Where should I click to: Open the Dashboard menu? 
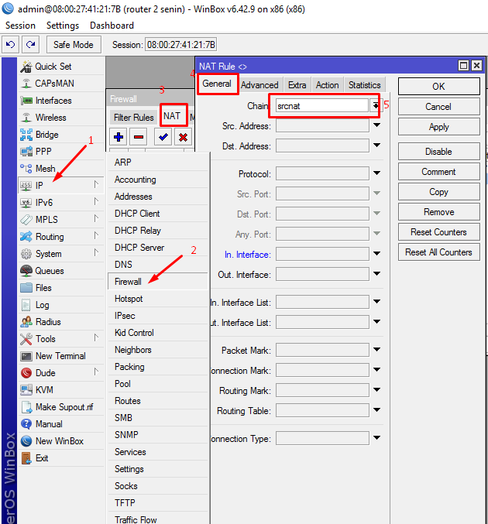click(112, 26)
